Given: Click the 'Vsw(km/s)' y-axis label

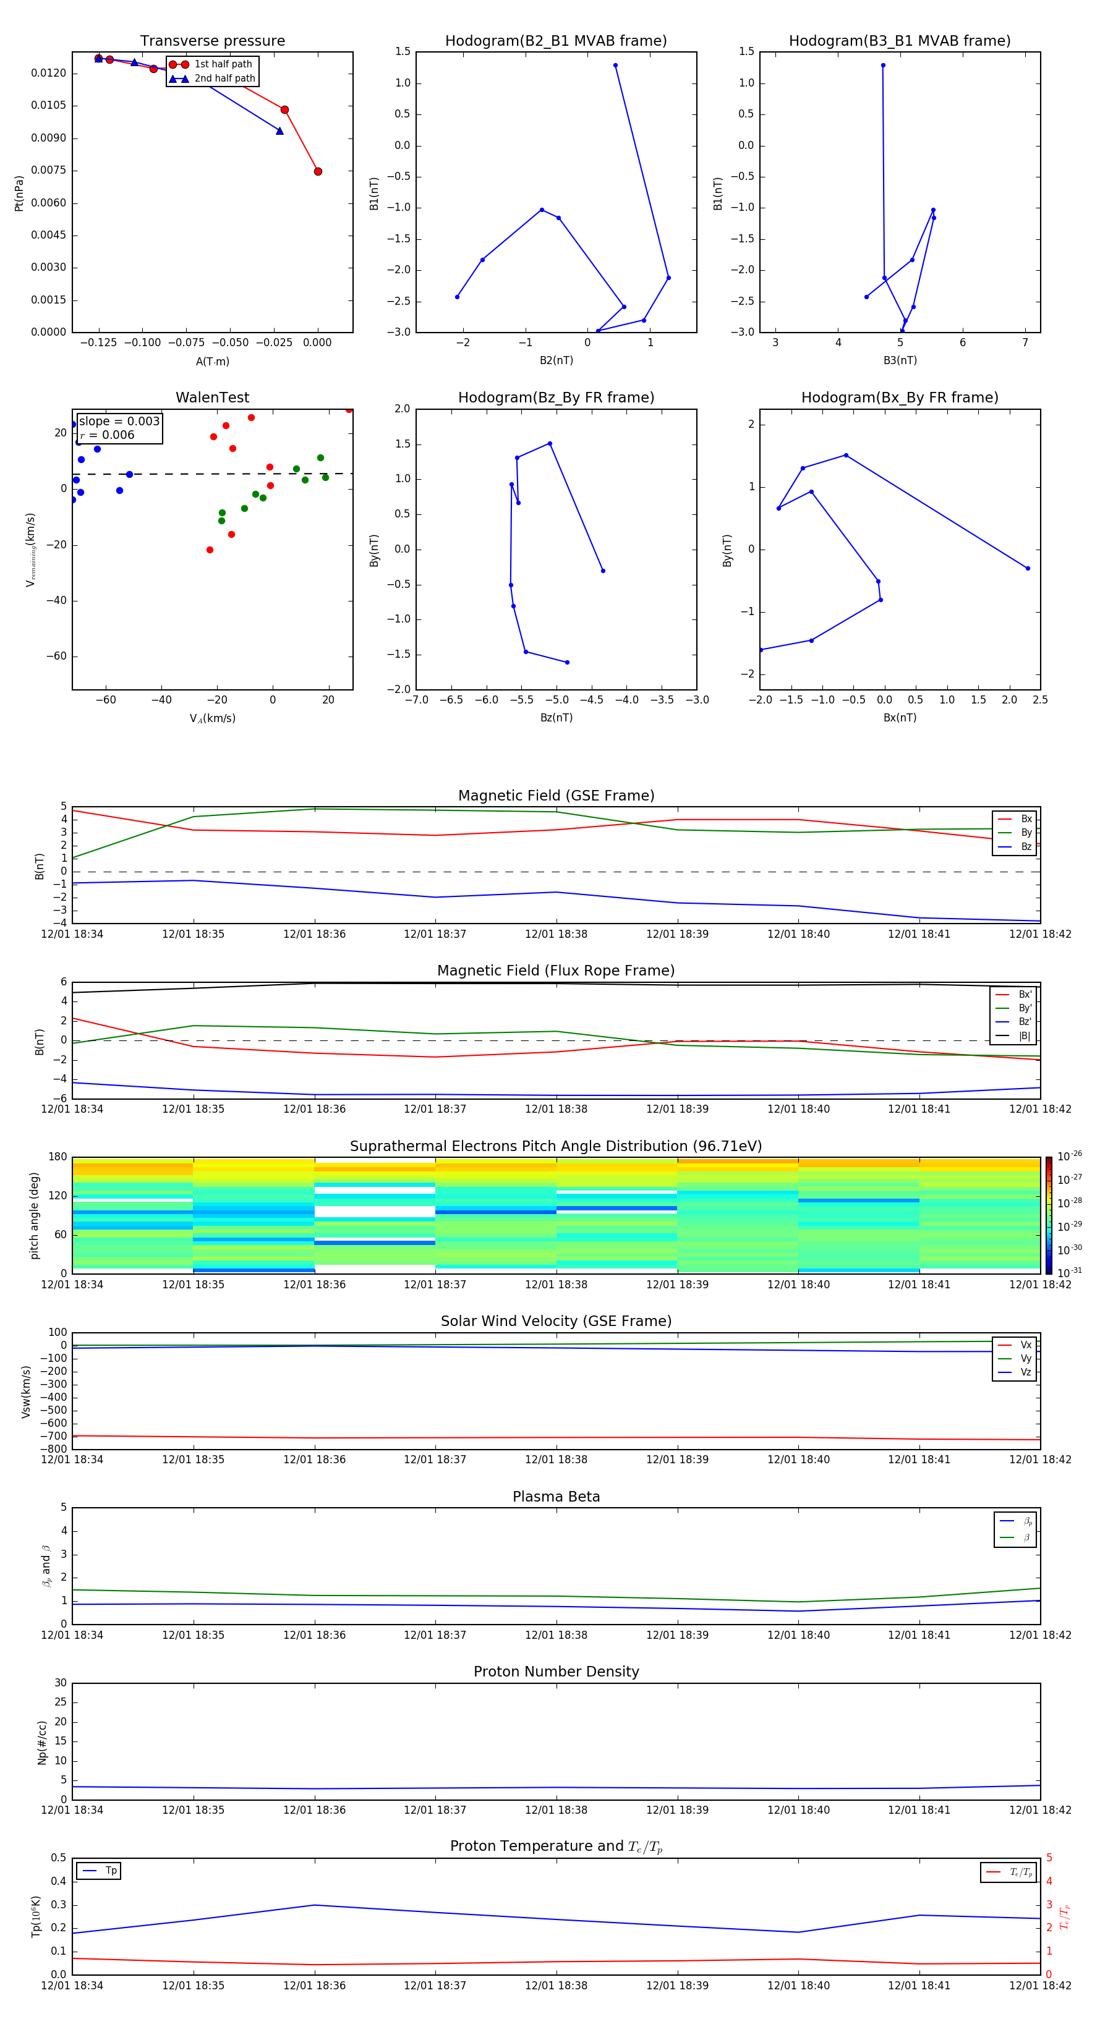Looking at the screenshot, I should 26,1392.
